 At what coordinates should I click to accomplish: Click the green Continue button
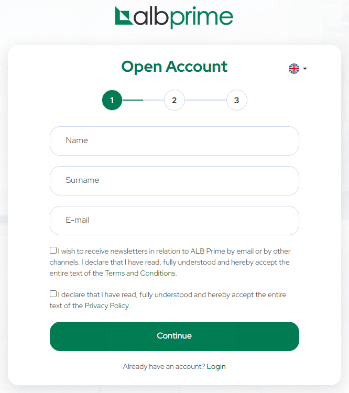click(174, 336)
